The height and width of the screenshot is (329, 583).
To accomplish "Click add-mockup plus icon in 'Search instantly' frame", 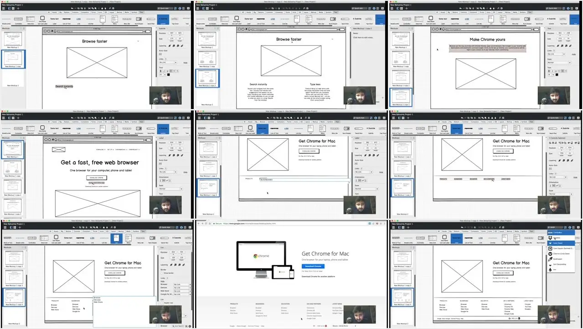I will [x=18, y=9].
